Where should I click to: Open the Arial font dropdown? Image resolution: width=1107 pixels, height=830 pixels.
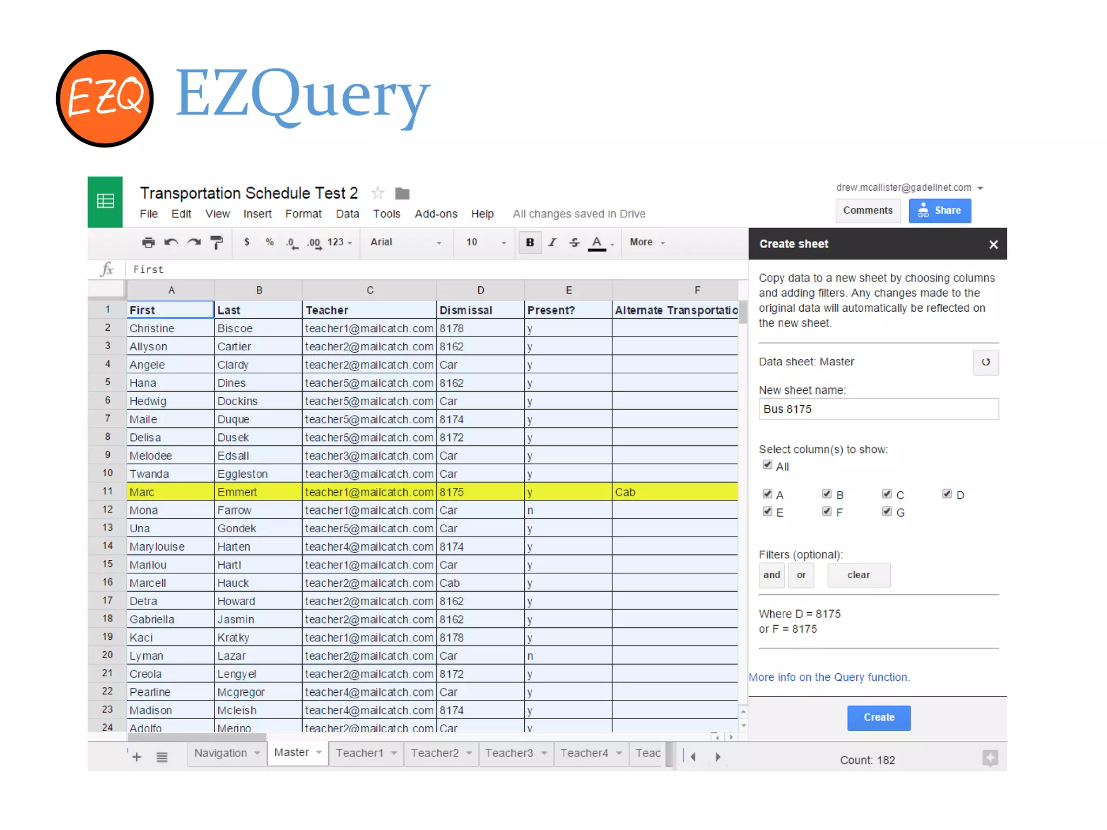pos(406,243)
